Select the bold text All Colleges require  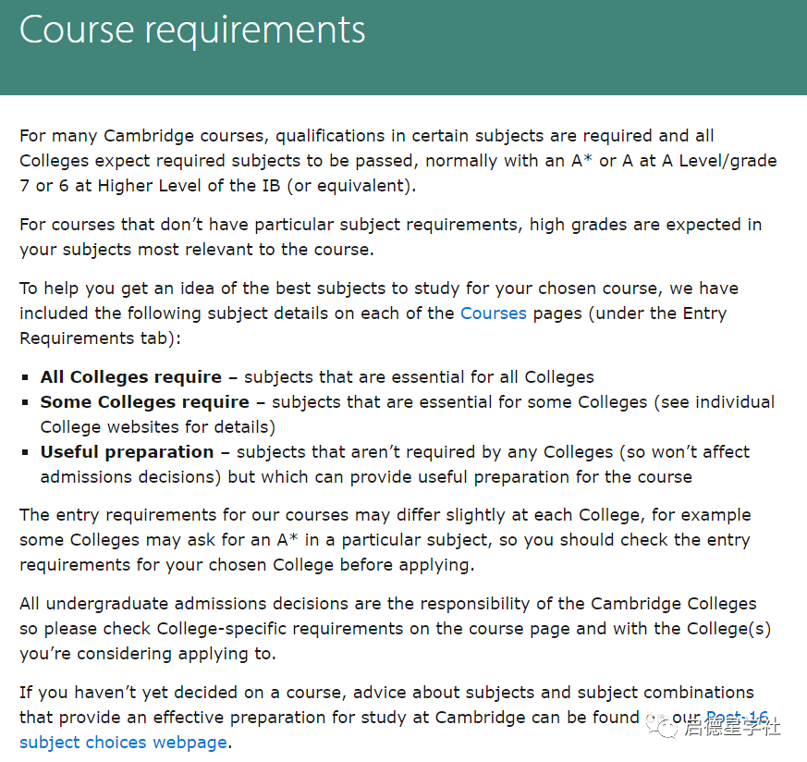[x=131, y=377]
